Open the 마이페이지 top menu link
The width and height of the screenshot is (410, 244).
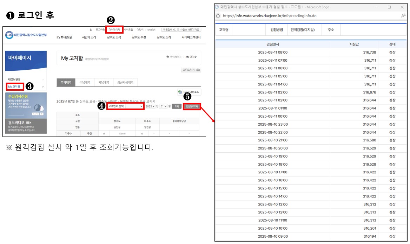tap(114, 30)
